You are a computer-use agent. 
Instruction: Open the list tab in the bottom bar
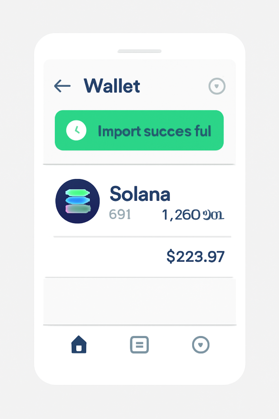[x=139, y=345]
